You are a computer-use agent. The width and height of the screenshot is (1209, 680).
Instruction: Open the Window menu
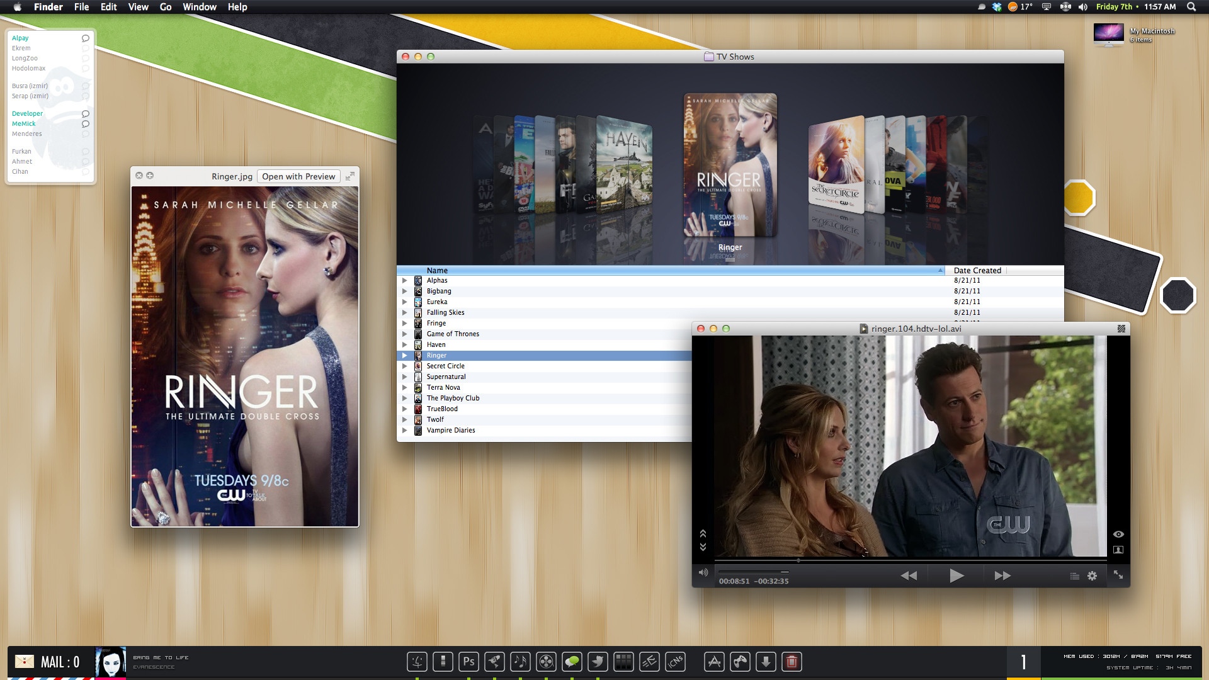point(200,7)
